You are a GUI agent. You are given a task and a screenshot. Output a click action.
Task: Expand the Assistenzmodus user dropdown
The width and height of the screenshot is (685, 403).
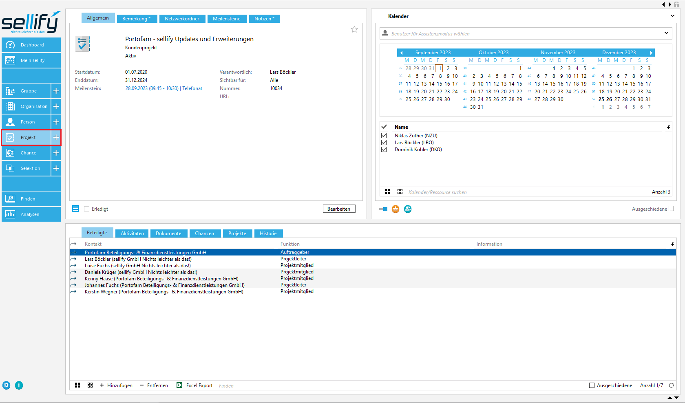(666, 33)
